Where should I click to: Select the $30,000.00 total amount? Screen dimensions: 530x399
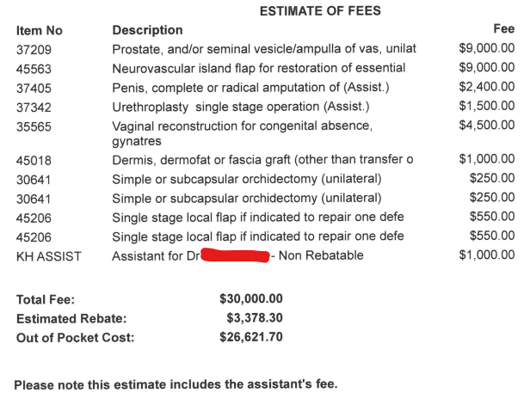pyautogui.click(x=251, y=299)
